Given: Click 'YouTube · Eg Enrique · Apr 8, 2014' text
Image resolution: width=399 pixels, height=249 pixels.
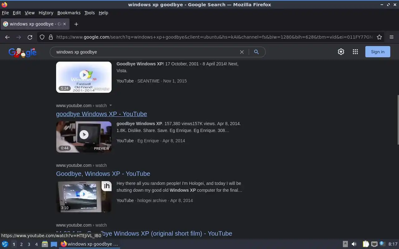Looking at the screenshot, I should [151, 141].
